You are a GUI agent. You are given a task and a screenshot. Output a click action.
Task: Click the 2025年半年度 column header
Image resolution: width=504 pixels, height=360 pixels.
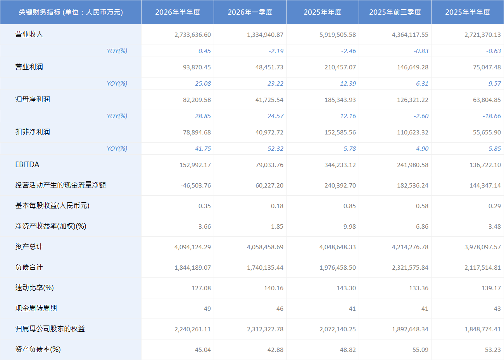click(468, 12)
